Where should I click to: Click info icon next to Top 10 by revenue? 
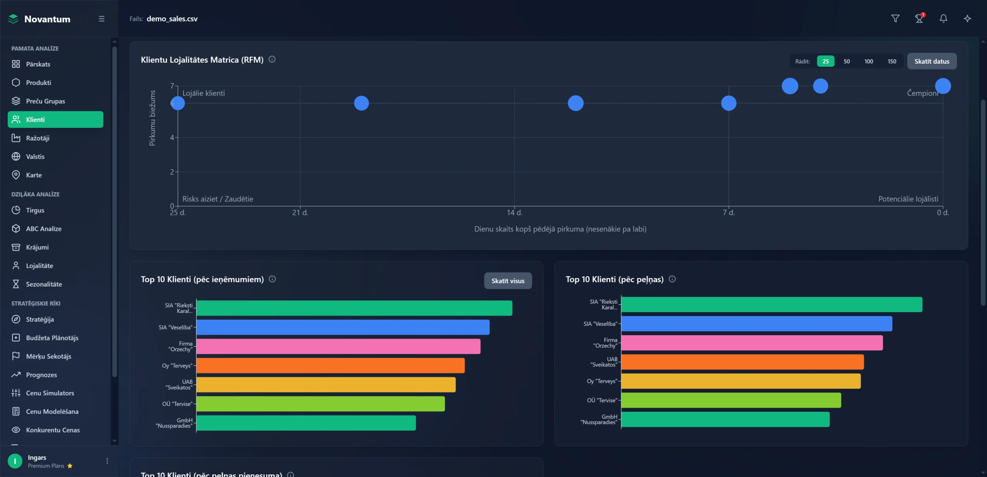coord(272,279)
